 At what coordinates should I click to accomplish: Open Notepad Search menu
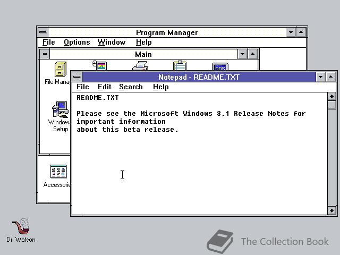click(131, 87)
